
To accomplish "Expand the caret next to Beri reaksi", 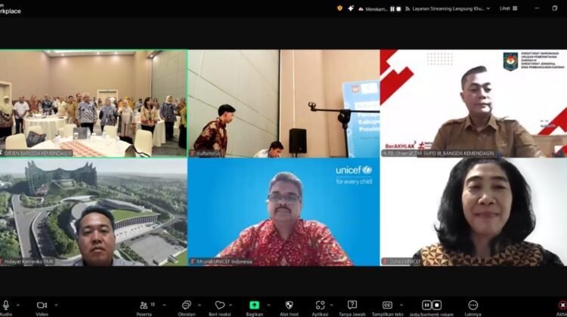I will tap(231, 306).
